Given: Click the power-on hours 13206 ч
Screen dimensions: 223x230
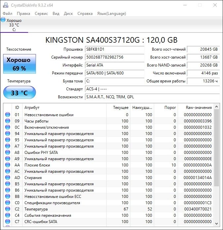Looking at the screenshot, I should 203,81.
